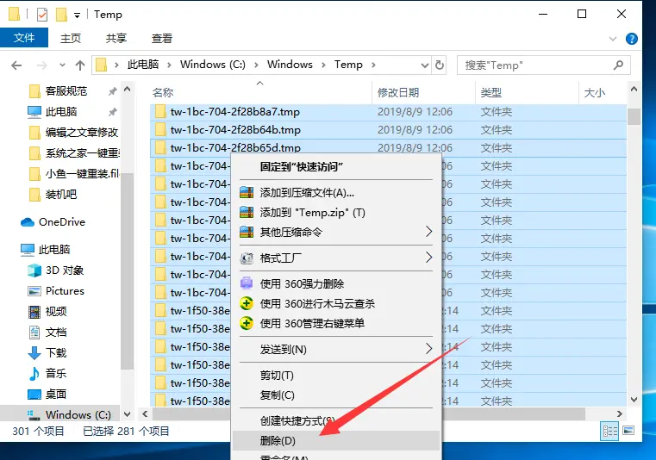The width and height of the screenshot is (656, 460).
Task: Sort by the 大小 column header
Action: pyautogui.click(x=595, y=92)
